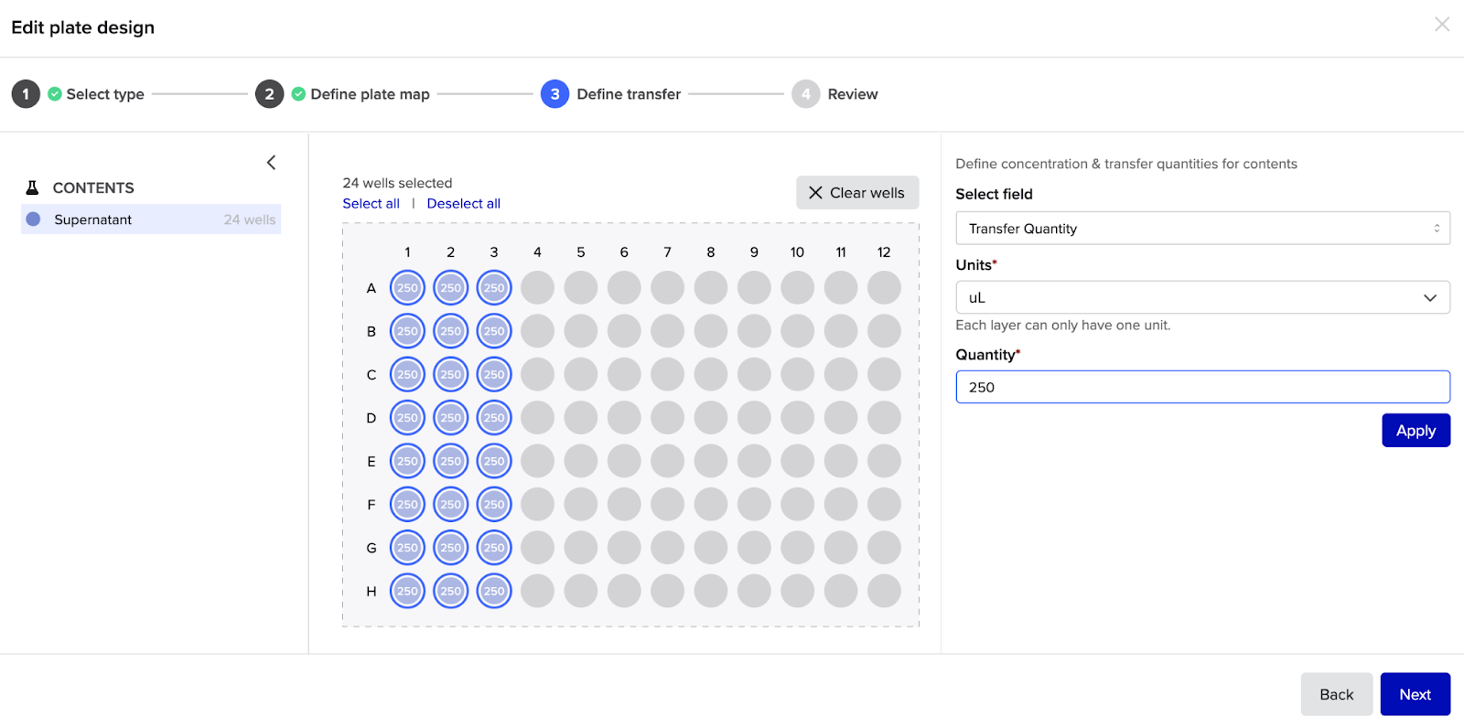Expand the Units uL dropdown
This screenshot has height=728, width=1464.
[x=1201, y=298]
